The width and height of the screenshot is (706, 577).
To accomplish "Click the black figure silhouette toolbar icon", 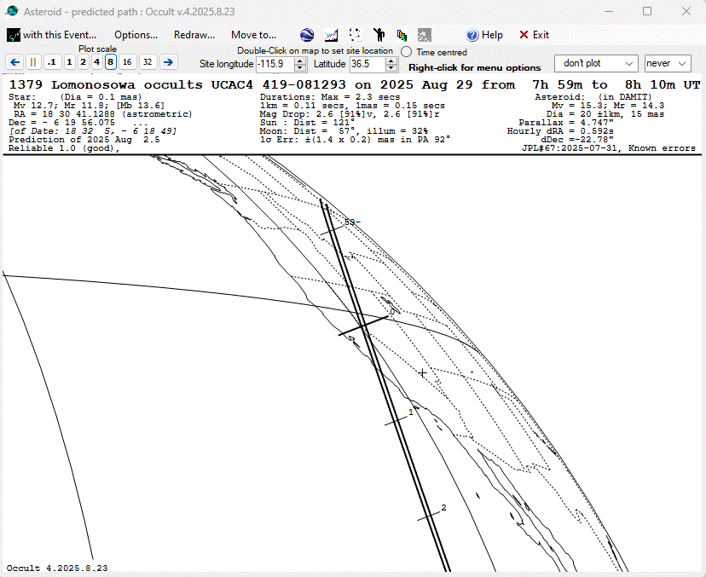I will coord(379,35).
